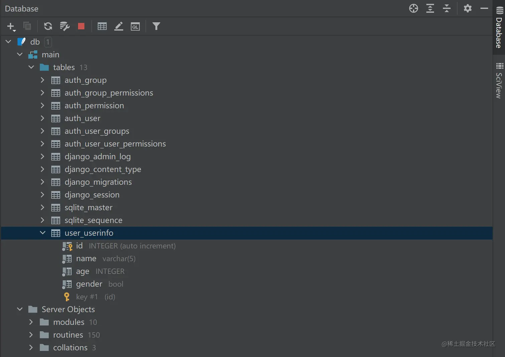The width and height of the screenshot is (505, 357).
Task: Expand the auth_group table
Action: pos(42,80)
